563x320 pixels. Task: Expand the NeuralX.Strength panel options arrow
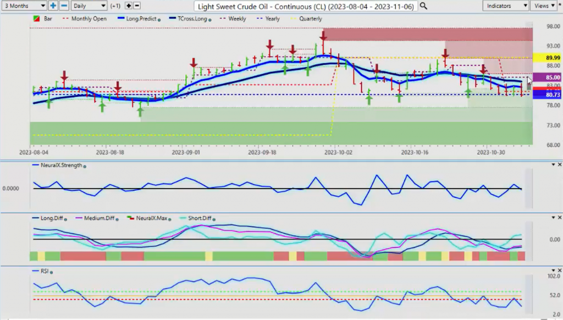[553, 164]
